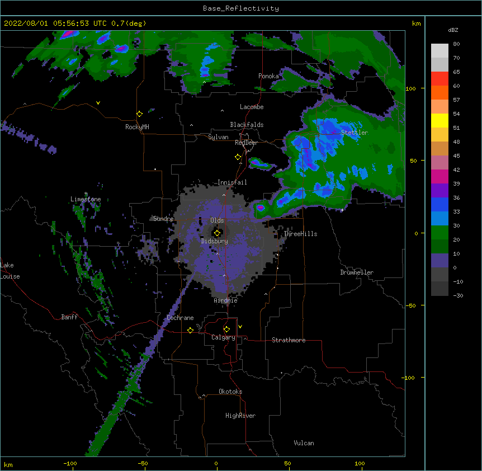Click the small storm cell southeast of RedDeer

click(260, 163)
